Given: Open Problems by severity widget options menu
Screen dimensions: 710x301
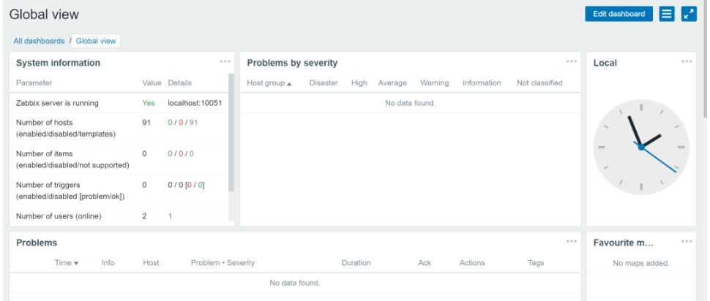Looking at the screenshot, I should click(572, 61).
